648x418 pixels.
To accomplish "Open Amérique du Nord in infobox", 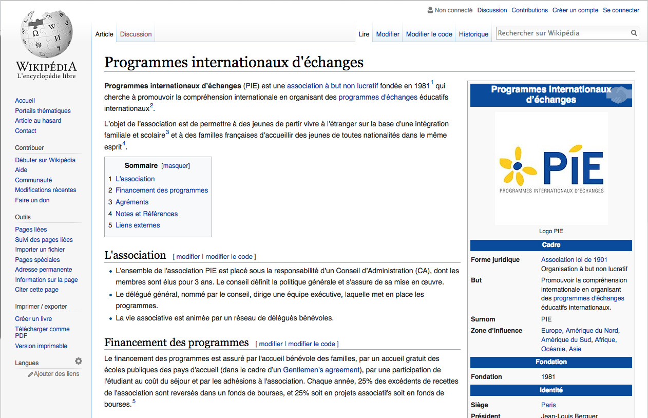I will pyautogui.click(x=592, y=331).
